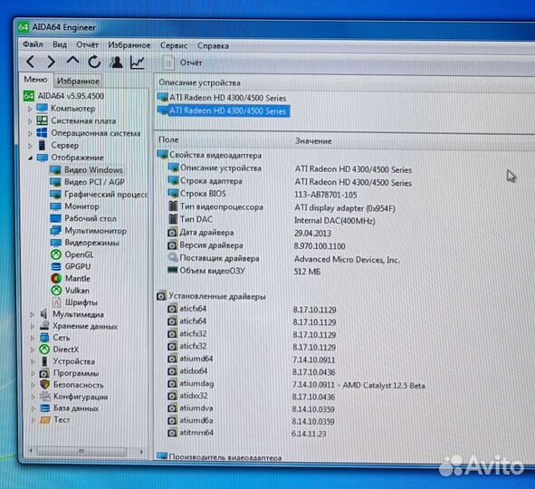The width and height of the screenshot is (535, 489).
Task: Select the Дата драйвера field row
Action: click(250, 233)
